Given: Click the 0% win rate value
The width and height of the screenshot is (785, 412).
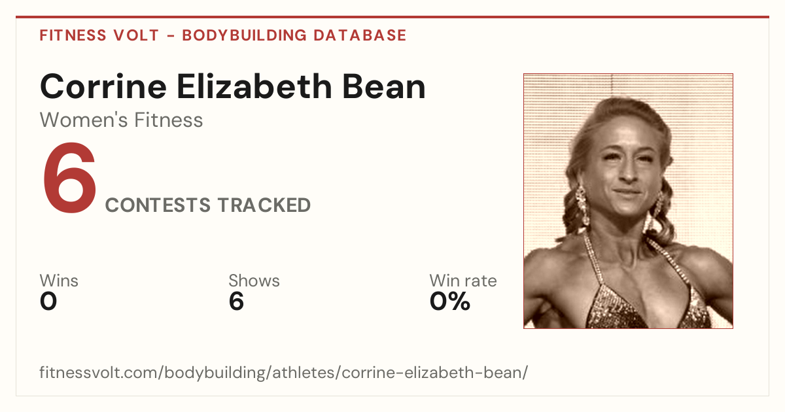Looking at the screenshot, I should click(450, 301).
